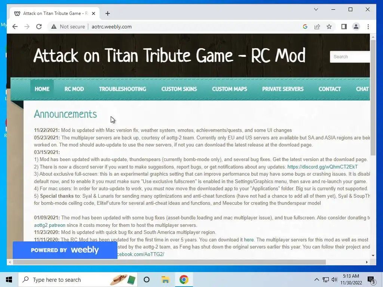Open the facebook.com/AoTTG2 link

point(141,254)
